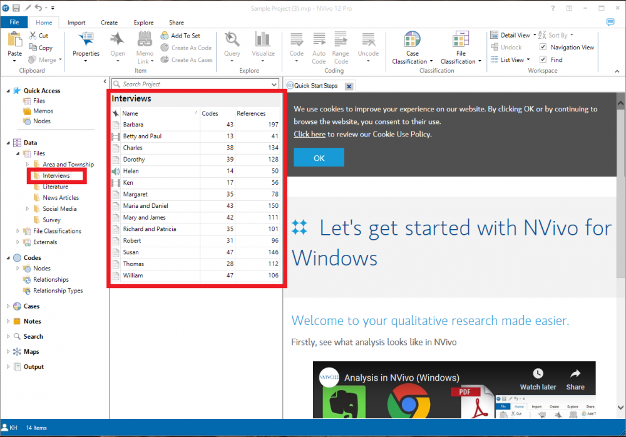The width and height of the screenshot is (626, 437).
Task: Select the News Articles folder
Action: (x=61, y=198)
